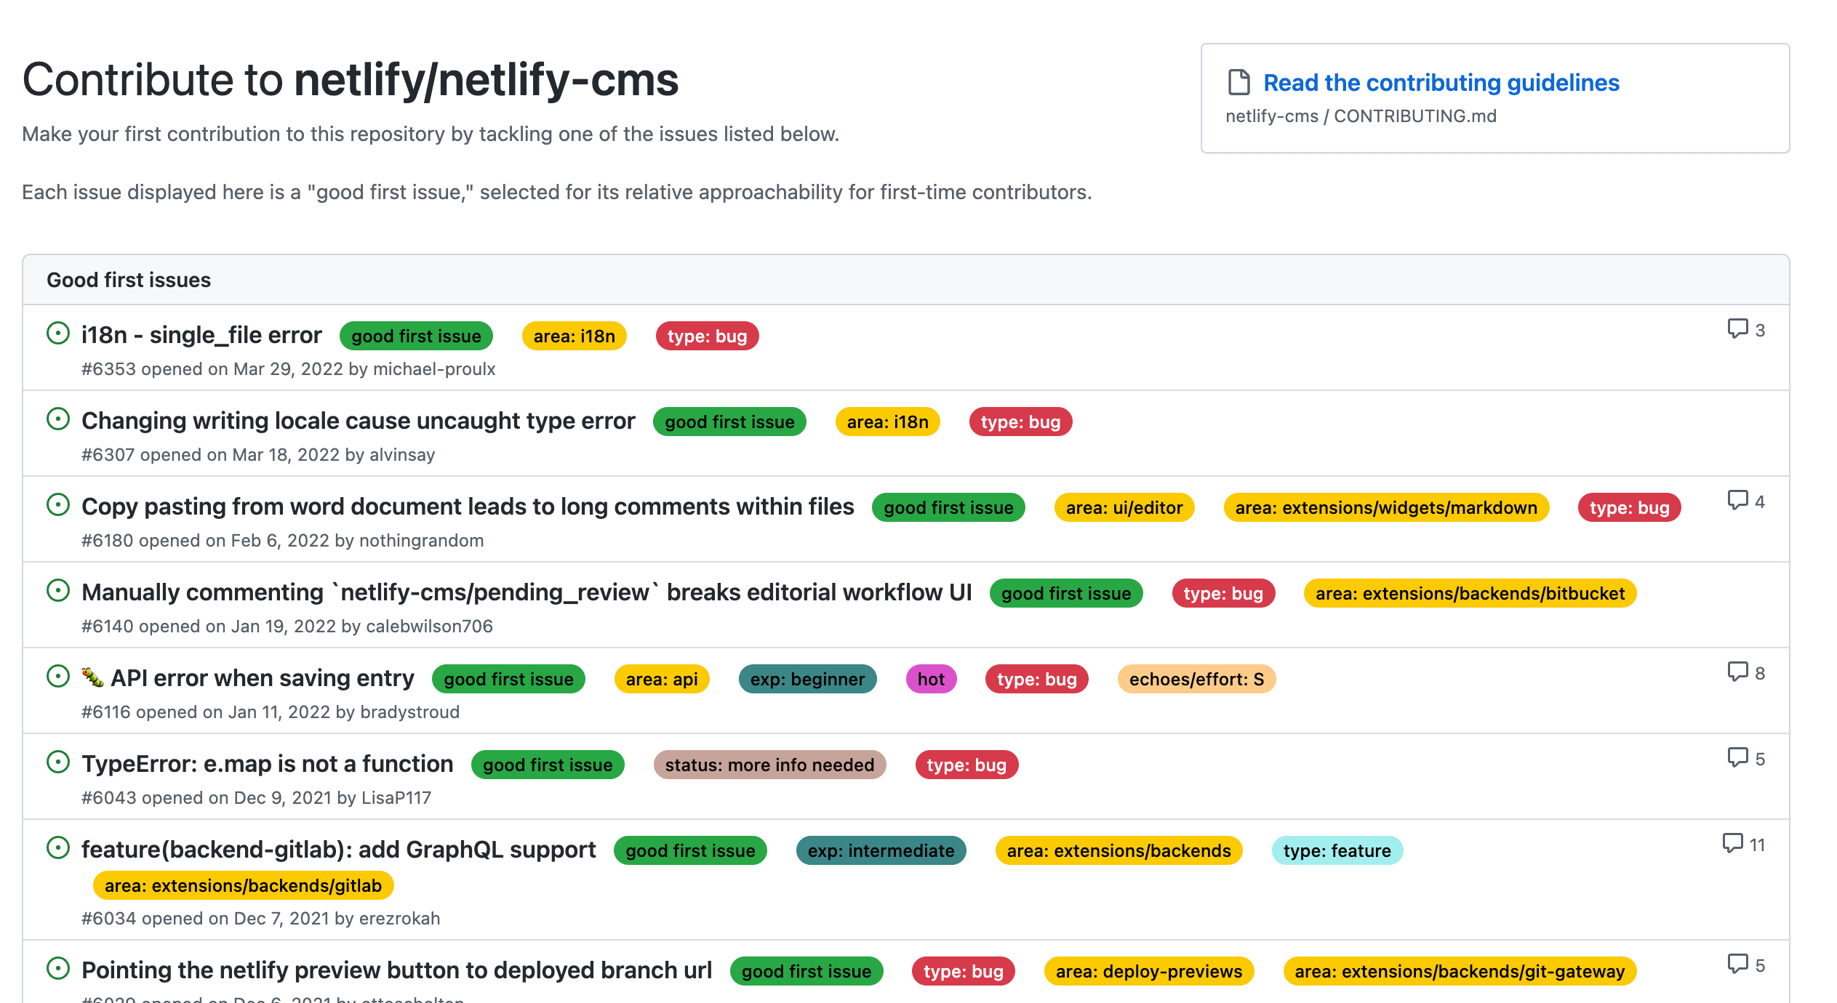The height and width of the screenshot is (1003, 1837).
Task: Select 'area: api' label
Action: click(x=662, y=679)
